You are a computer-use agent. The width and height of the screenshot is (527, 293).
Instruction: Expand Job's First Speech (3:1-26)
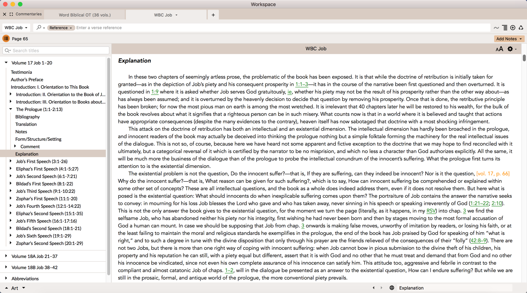(x=10, y=161)
